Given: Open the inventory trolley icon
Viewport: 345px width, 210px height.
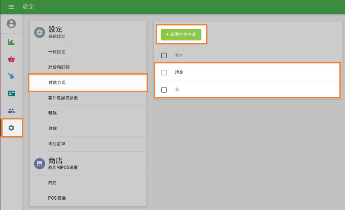Looking at the screenshot, I should pyautogui.click(x=12, y=76).
